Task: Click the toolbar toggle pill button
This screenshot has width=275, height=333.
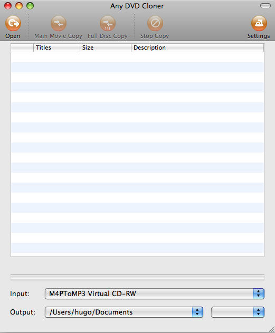Action: pyautogui.click(x=265, y=6)
